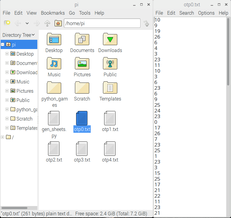
Task: Click the line '19' in editor text
Action: (x=157, y=31)
